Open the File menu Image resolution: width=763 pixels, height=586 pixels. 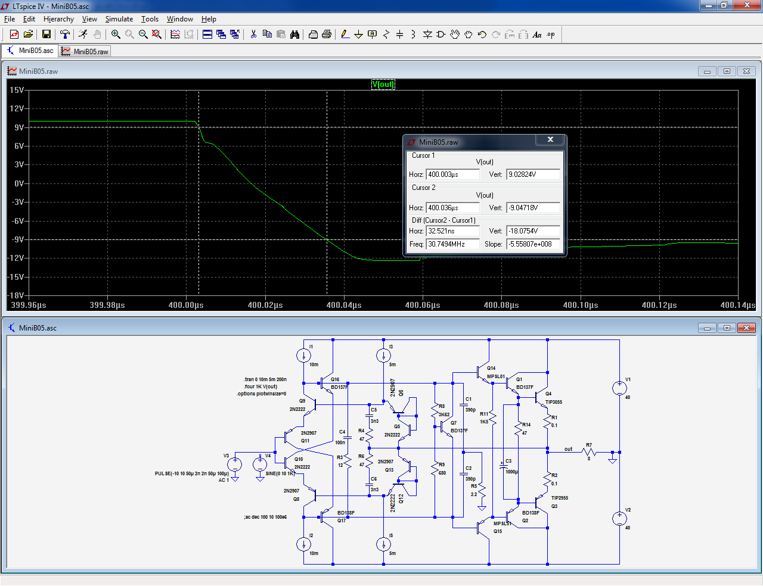point(10,19)
